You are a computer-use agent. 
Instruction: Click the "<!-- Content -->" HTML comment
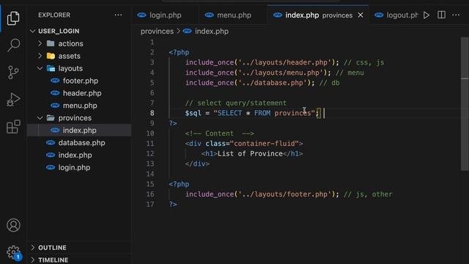tap(220, 133)
